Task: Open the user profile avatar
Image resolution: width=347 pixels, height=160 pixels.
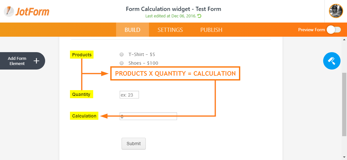Action: click(x=336, y=11)
